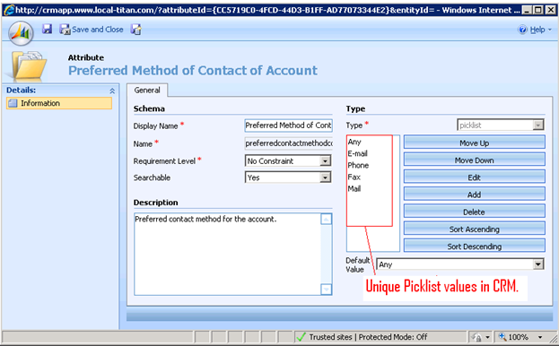Click the Save and Close toolbar button
This screenshot has width=559, height=346.
click(x=92, y=30)
